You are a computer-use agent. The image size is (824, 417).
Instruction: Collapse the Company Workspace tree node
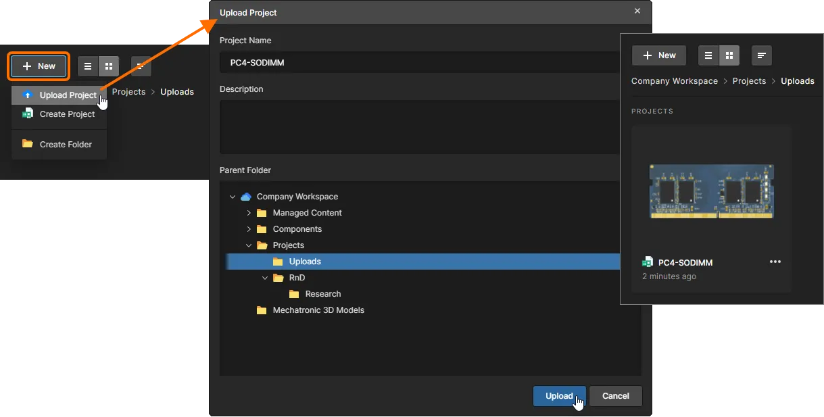pos(233,197)
